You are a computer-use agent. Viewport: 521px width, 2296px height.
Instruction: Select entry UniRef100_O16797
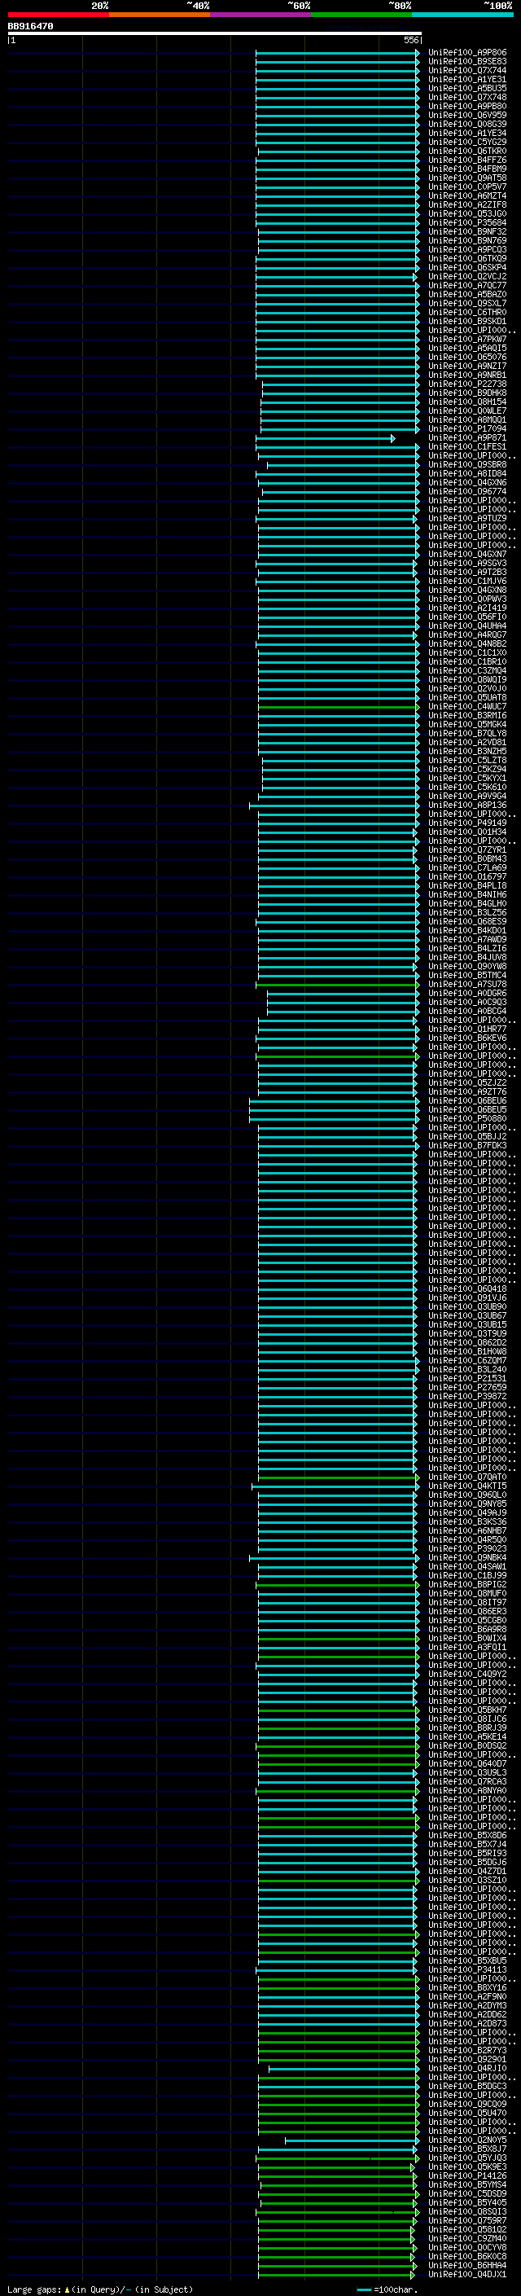click(x=466, y=877)
